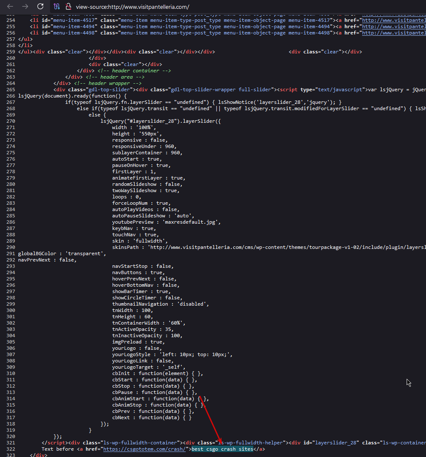Click 'hoverBottomNav : false' line
The width and height of the screenshot is (426, 457).
click(x=146, y=285)
